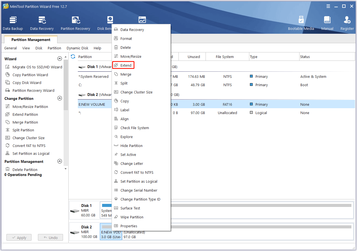The width and height of the screenshot is (357, 251).
Task: Open the View menu
Action: (26, 48)
